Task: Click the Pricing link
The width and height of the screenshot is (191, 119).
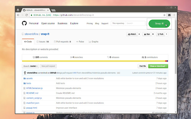Action: [x=90, y=24]
